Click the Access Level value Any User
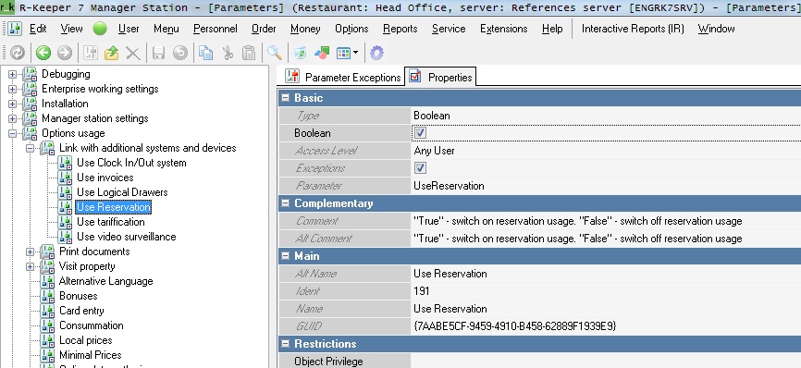 click(x=434, y=151)
